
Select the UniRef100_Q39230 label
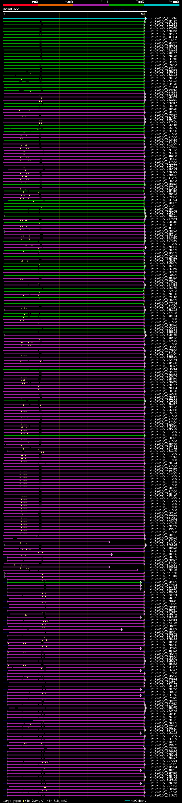point(163,66)
